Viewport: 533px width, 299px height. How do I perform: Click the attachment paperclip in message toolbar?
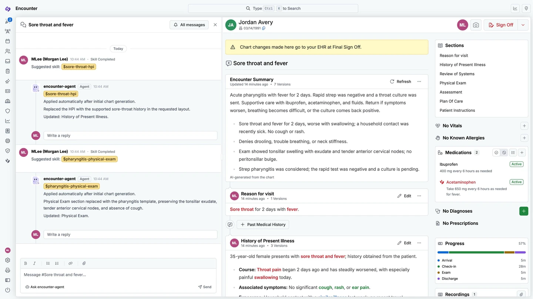[x=84, y=263]
